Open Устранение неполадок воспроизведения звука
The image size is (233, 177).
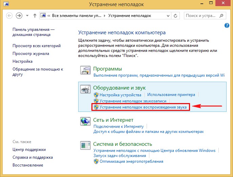(143, 107)
